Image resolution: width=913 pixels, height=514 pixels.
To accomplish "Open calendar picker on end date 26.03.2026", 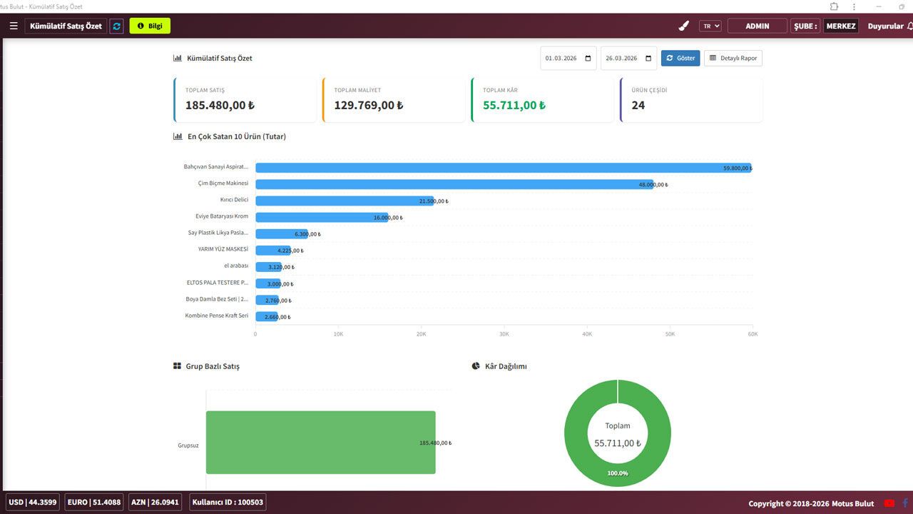I will (648, 59).
